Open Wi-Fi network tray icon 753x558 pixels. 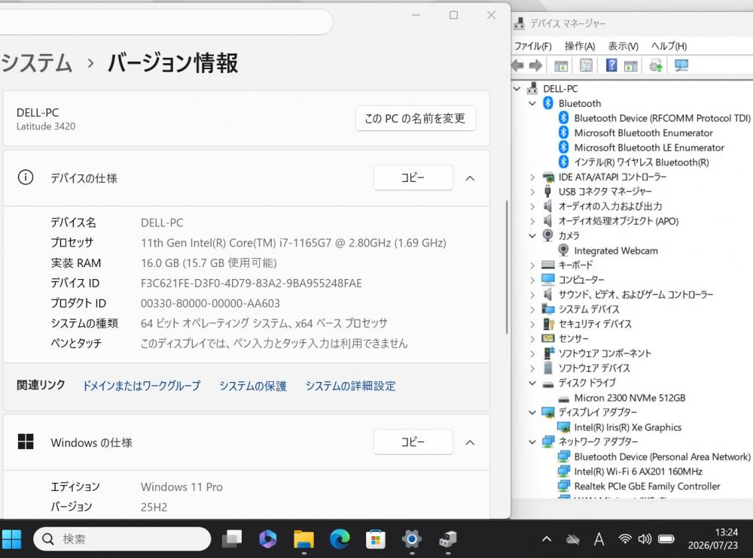pyautogui.click(x=625, y=538)
